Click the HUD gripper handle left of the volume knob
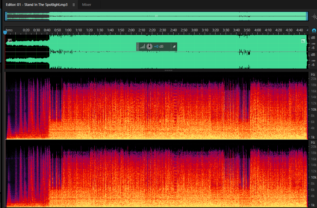This screenshot has height=208, width=317. tap(138, 47)
